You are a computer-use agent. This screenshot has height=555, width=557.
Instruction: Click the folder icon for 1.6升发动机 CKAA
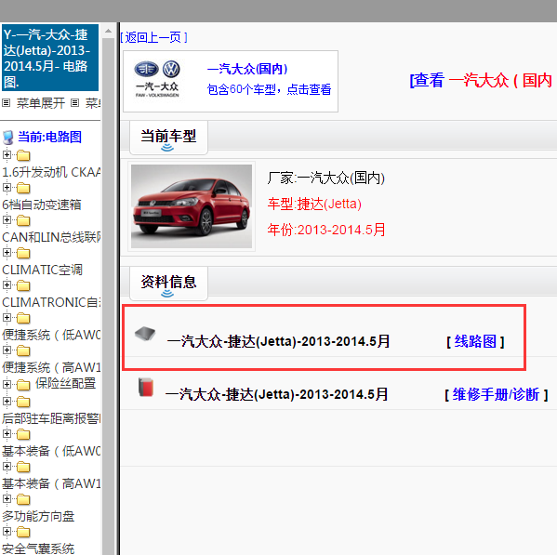[23, 155]
